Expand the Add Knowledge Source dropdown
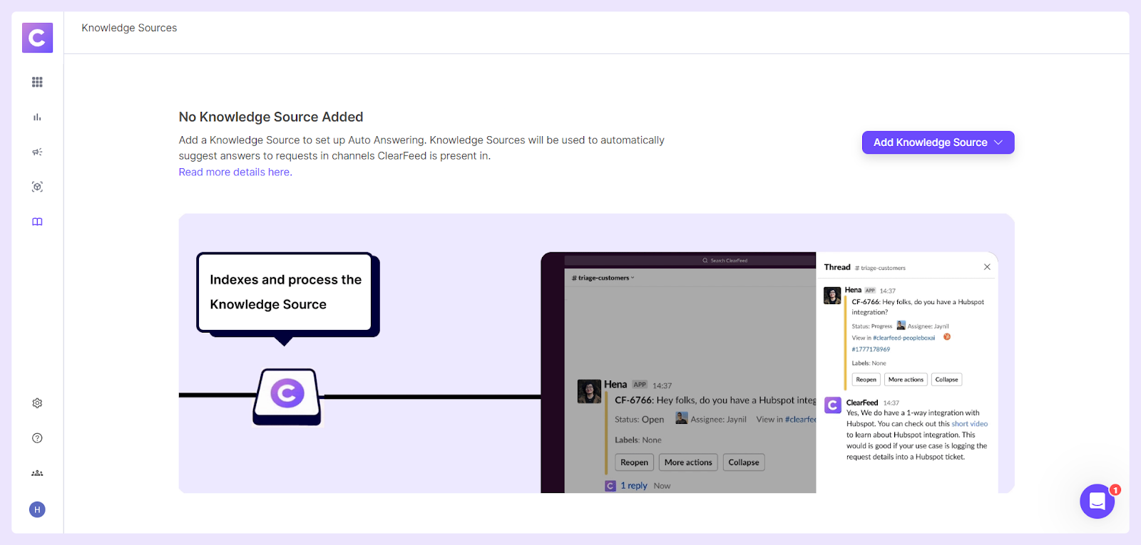This screenshot has width=1141, height=545. (x=938, y=142)
